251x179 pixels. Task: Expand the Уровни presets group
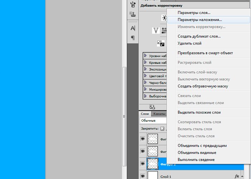[145, 56]
